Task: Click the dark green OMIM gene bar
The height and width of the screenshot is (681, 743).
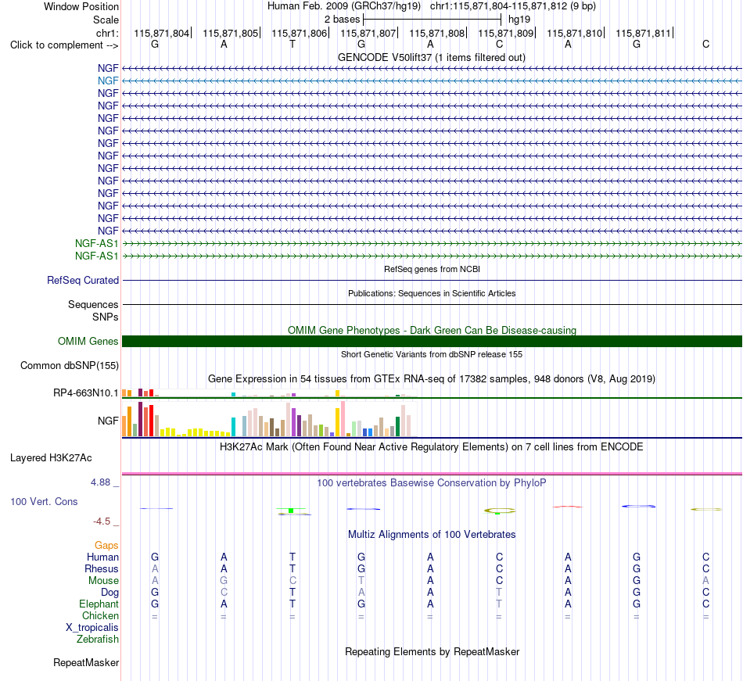Action: pos(432,341)
